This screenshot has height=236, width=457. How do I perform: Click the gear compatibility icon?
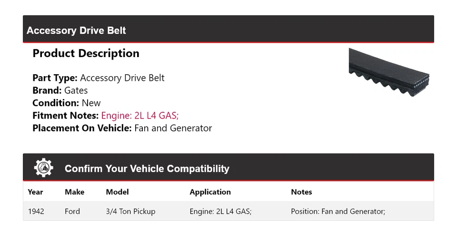pos(44,168)
